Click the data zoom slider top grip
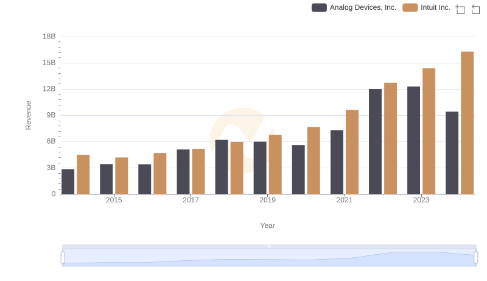The image size is (487, 281). [x=269, y=246]
